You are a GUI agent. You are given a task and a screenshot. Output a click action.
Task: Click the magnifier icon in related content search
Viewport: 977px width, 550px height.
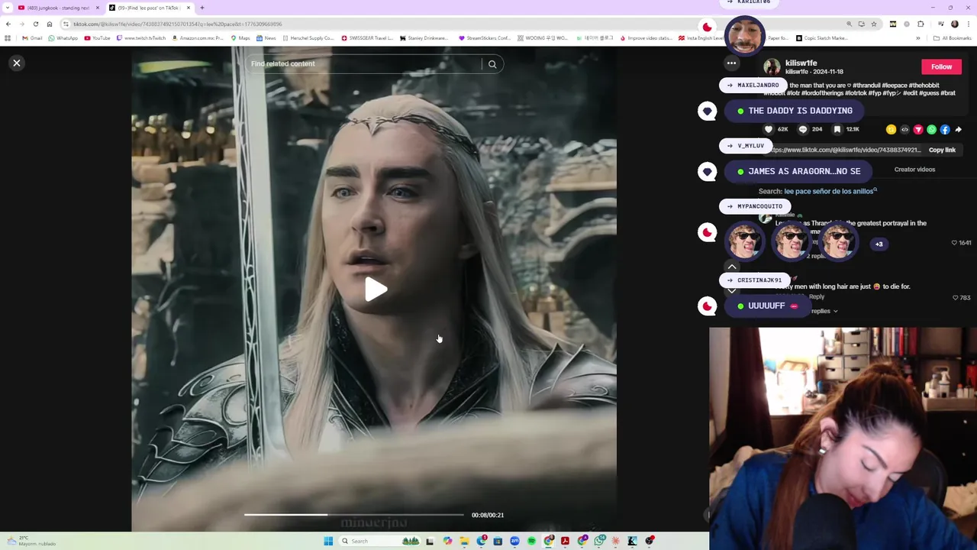point(492,64)
